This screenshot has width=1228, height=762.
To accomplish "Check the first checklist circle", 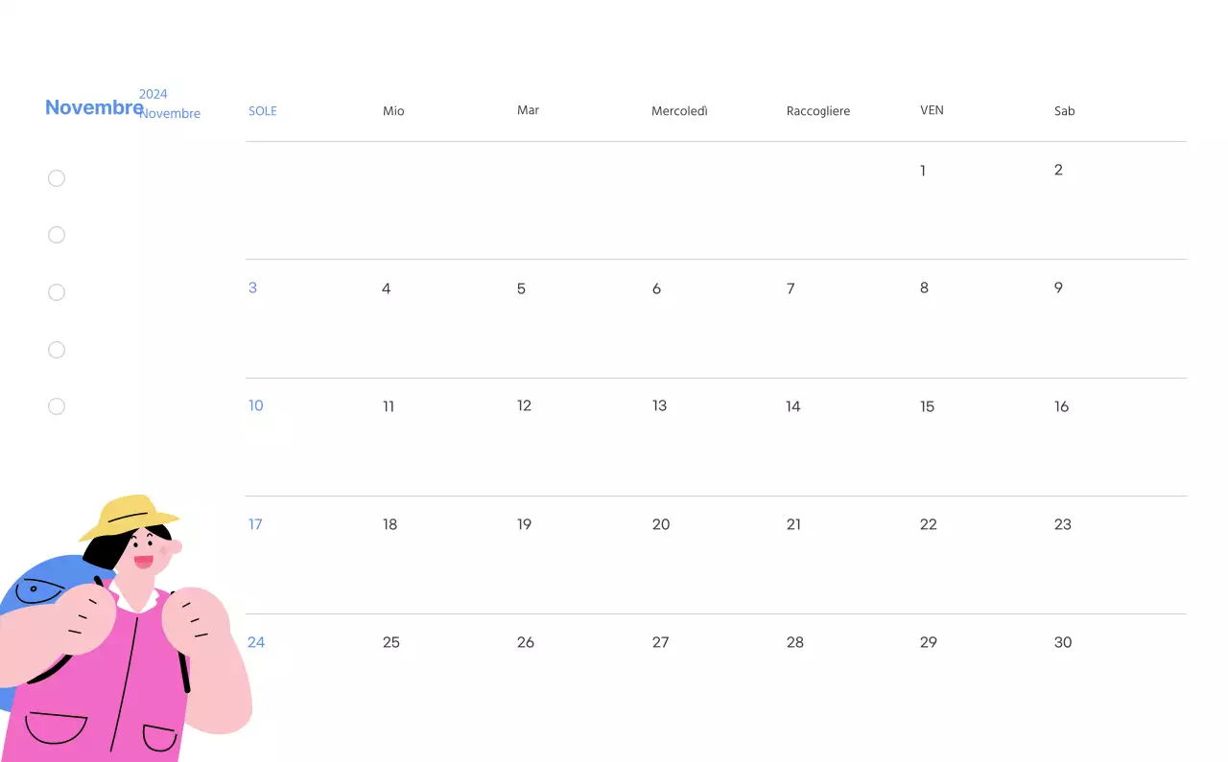I will 56,178.
